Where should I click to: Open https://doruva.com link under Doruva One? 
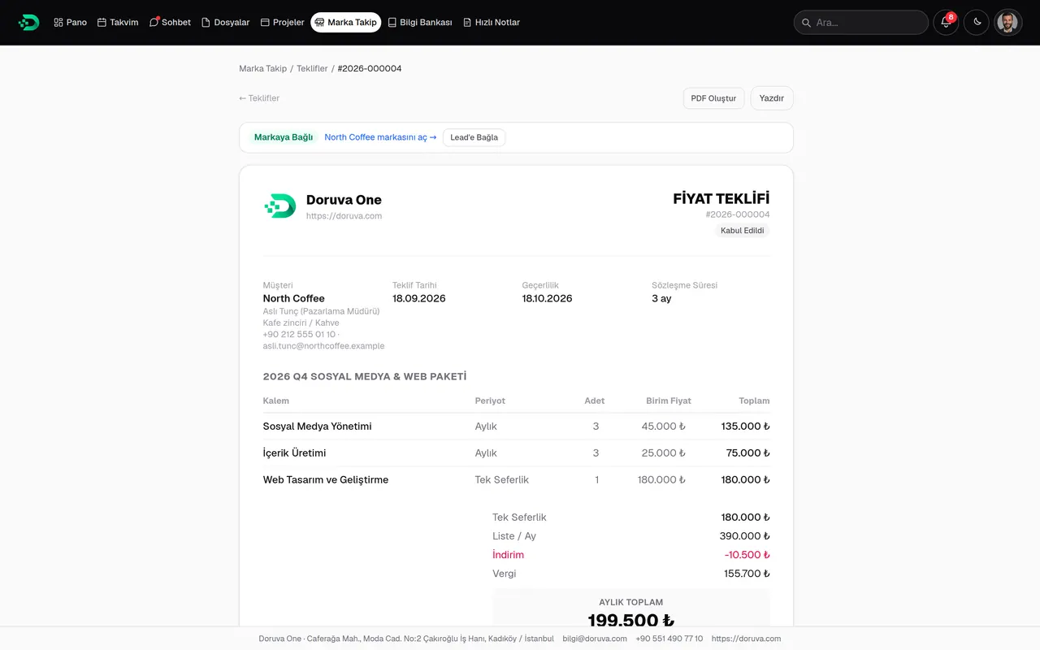pos(344,216)
